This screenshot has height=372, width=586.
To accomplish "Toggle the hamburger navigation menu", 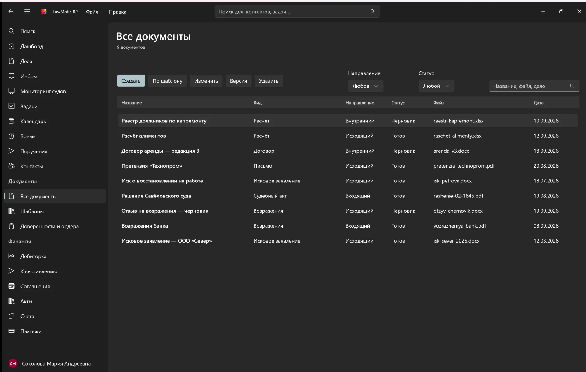I will [x=27, y=12].
